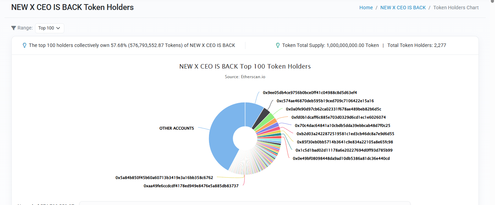
Task: Click the chart title NEW X CEO IS BACK
Action: pos(245,66)
